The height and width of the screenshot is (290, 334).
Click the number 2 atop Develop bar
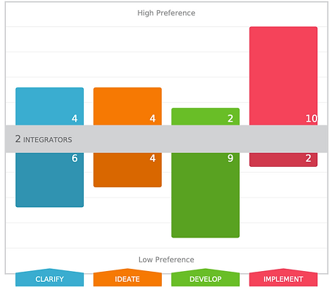pos(230,119)
